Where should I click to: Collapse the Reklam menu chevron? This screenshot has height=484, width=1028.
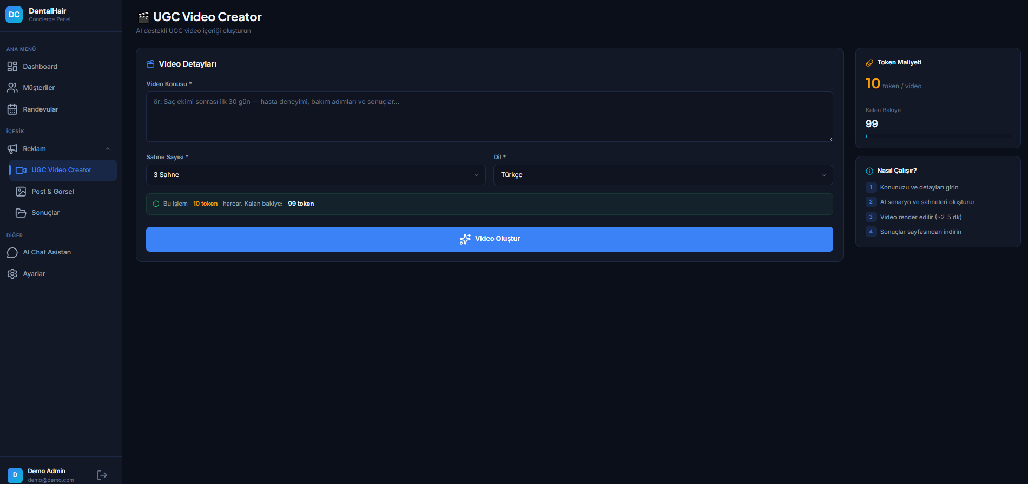(108, 149)
